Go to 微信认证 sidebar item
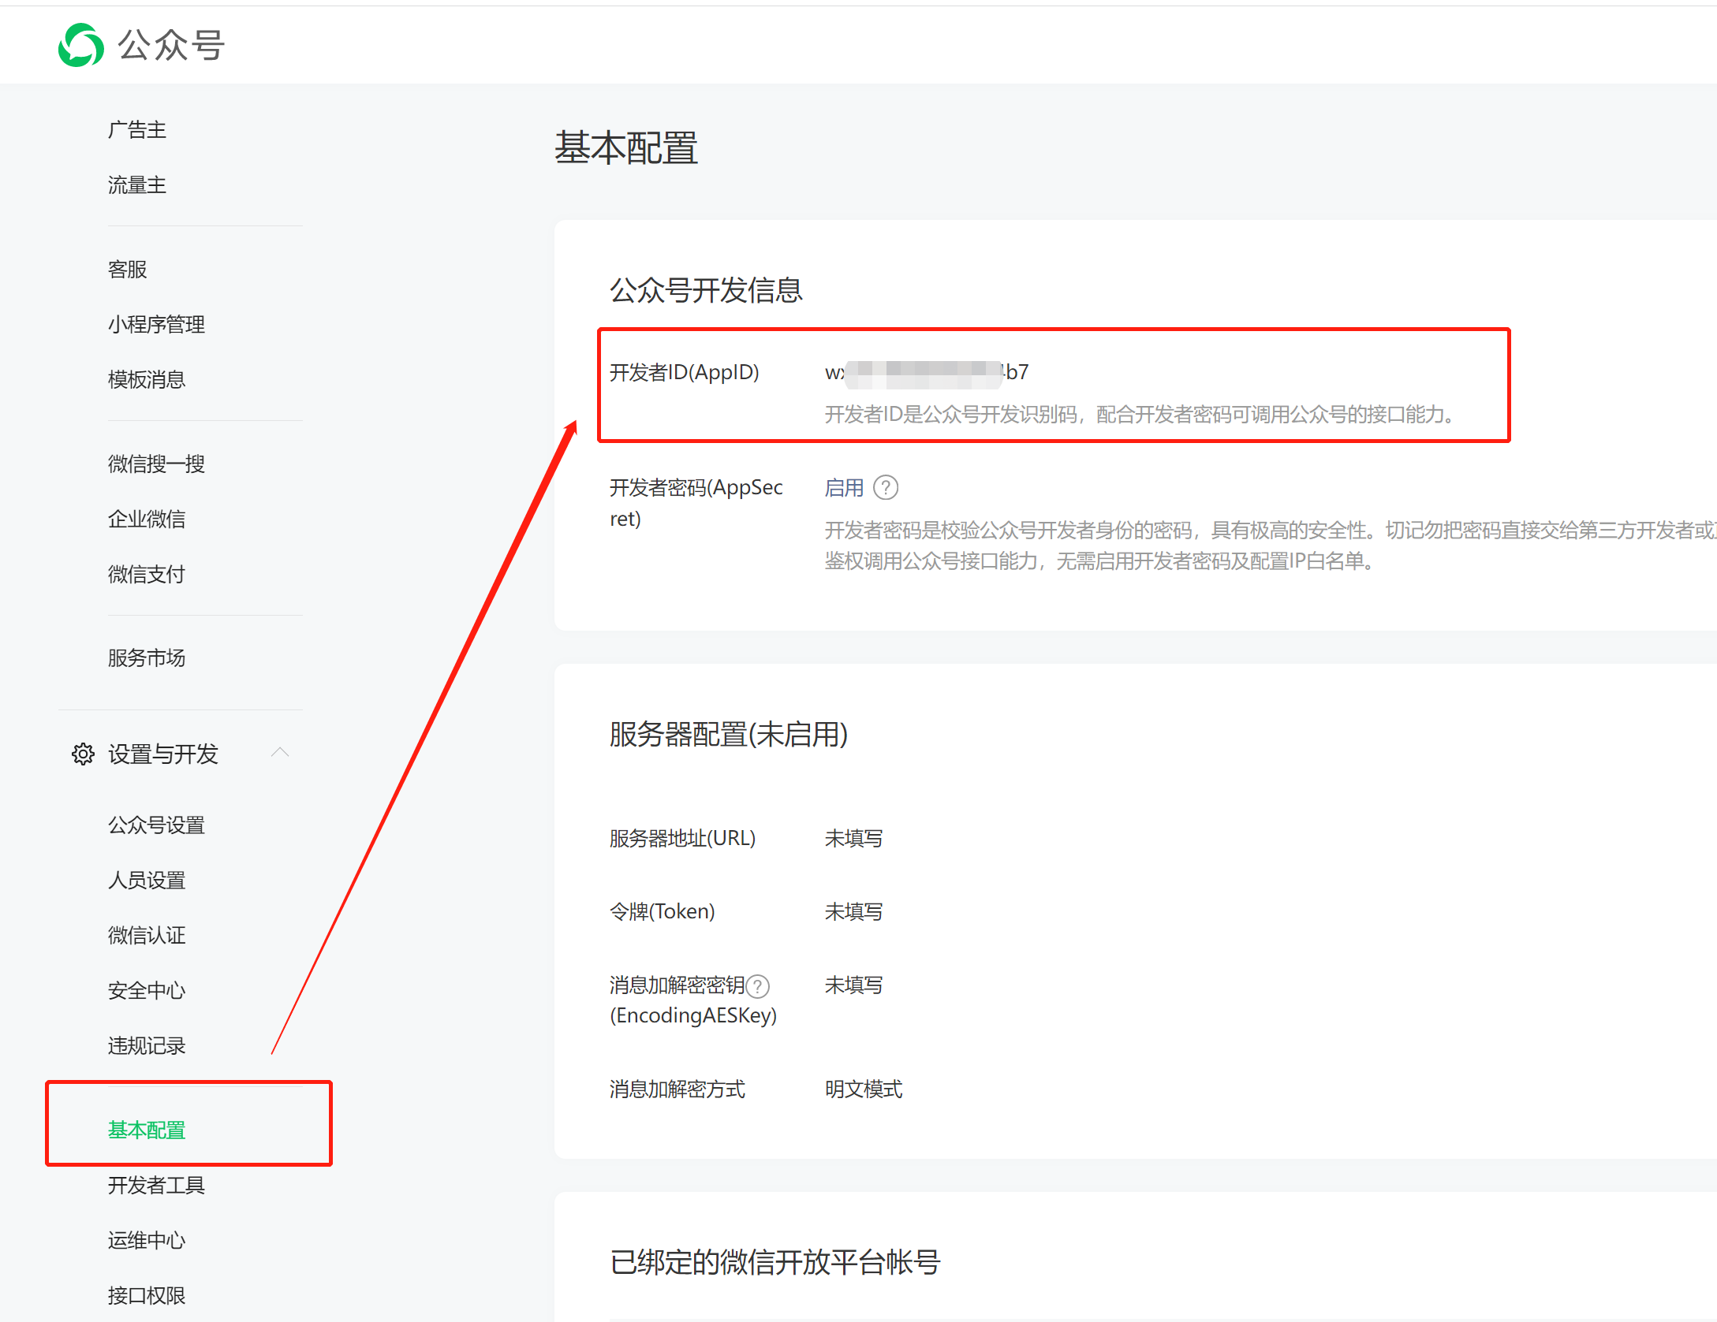The height and width of the screenshot is (1322, 1717). pyautogui.click(x=147, y=936)
